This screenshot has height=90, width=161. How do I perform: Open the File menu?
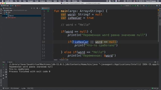(16, 1)
